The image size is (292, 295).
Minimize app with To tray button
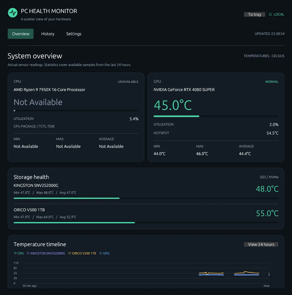coord(254,15)
